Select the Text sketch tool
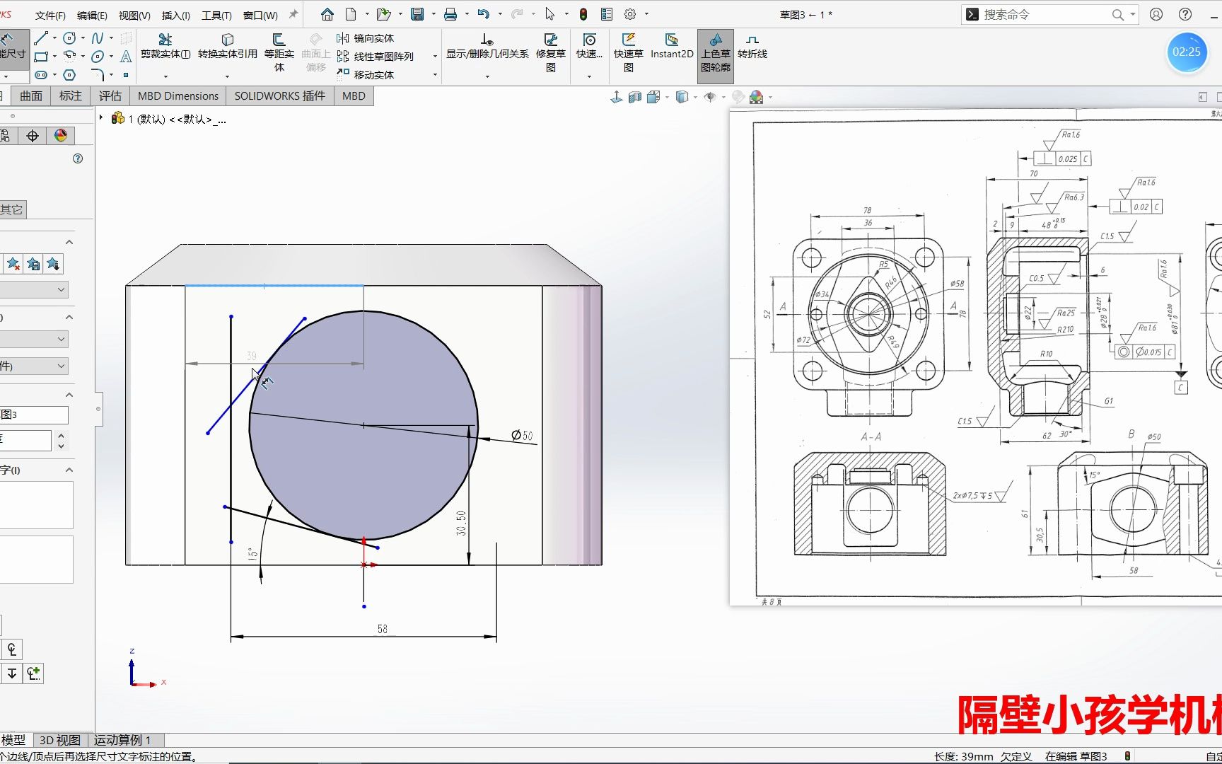The width and height of the screenshot is (1222, 764). [x=126, y=57]
